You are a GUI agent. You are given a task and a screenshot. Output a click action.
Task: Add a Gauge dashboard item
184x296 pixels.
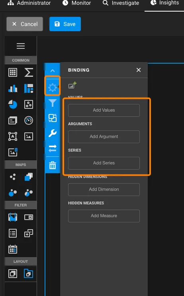point(29,120)
